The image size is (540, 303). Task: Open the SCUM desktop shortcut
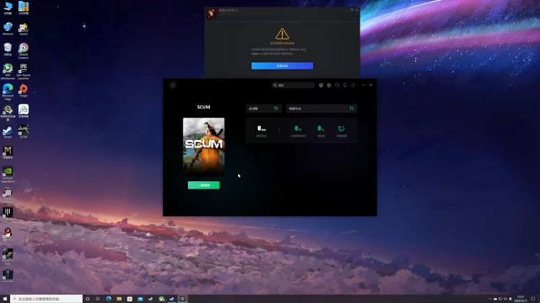(x=24, y=132)
